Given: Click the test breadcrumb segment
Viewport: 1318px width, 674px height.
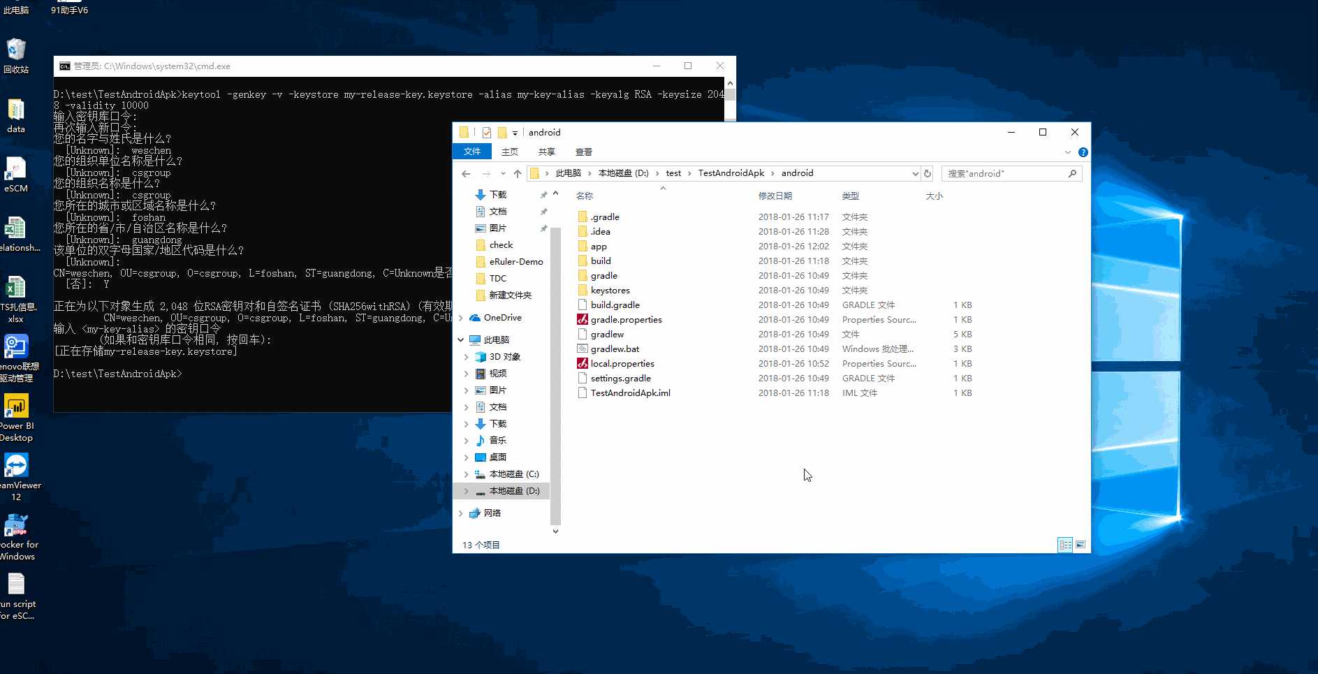Looking at the screenshot, I should (x=673, y=173).
